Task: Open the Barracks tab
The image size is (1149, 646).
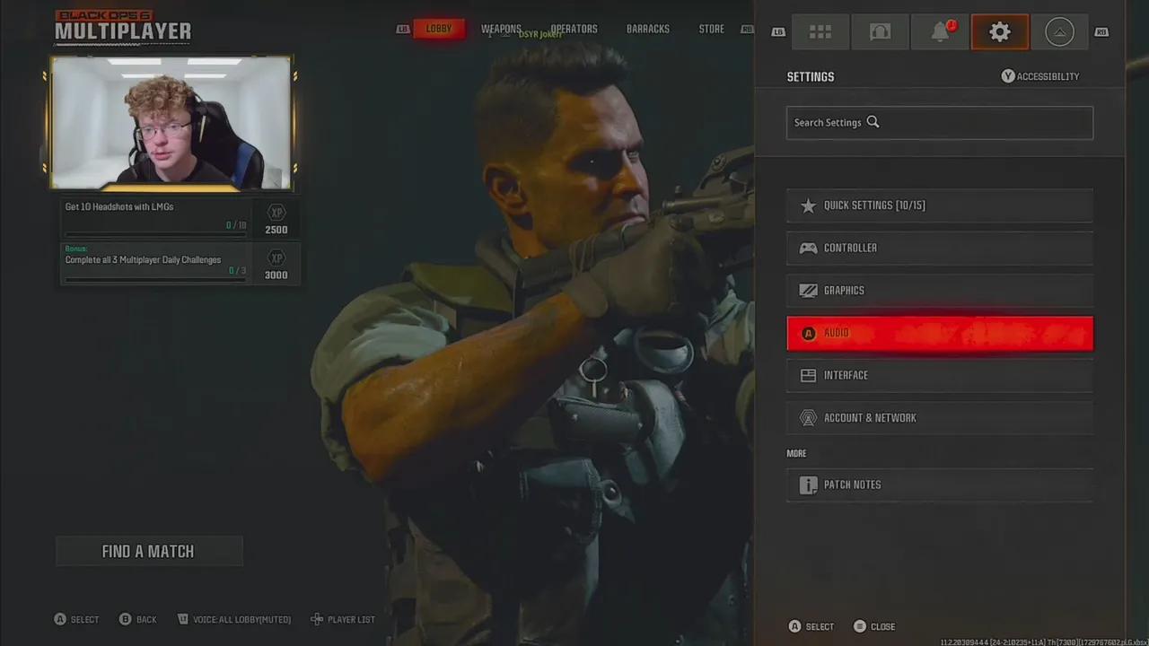Action: coord(648,29)
